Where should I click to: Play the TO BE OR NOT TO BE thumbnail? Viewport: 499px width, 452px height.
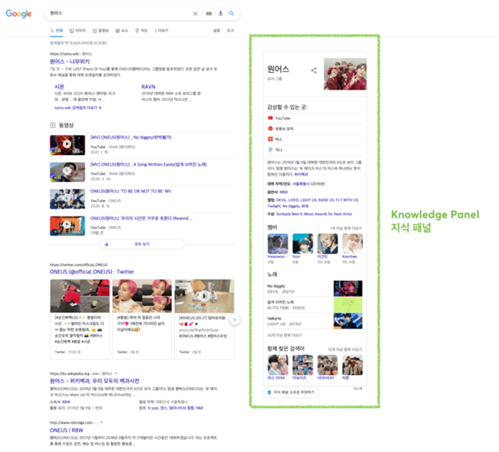[x=67, y=199]
